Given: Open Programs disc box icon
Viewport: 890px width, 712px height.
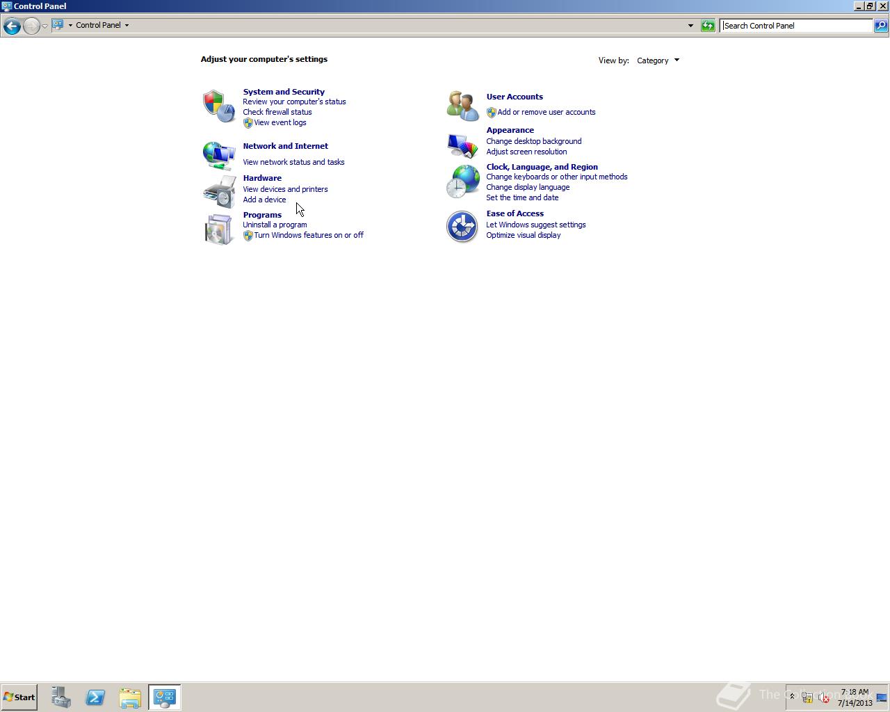Looking at the screenshot, I should (x=219, y=229).
